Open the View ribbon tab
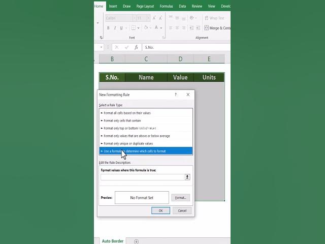The image size is (325, 244). (212, 6)
